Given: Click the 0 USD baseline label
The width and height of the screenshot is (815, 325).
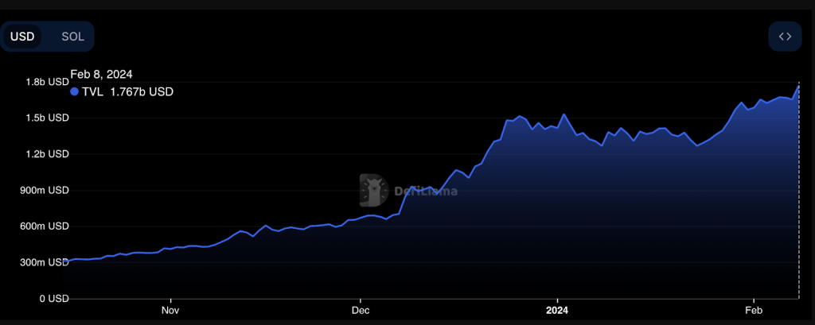Looking at the screenshot, I should click(x=53, y=298).
